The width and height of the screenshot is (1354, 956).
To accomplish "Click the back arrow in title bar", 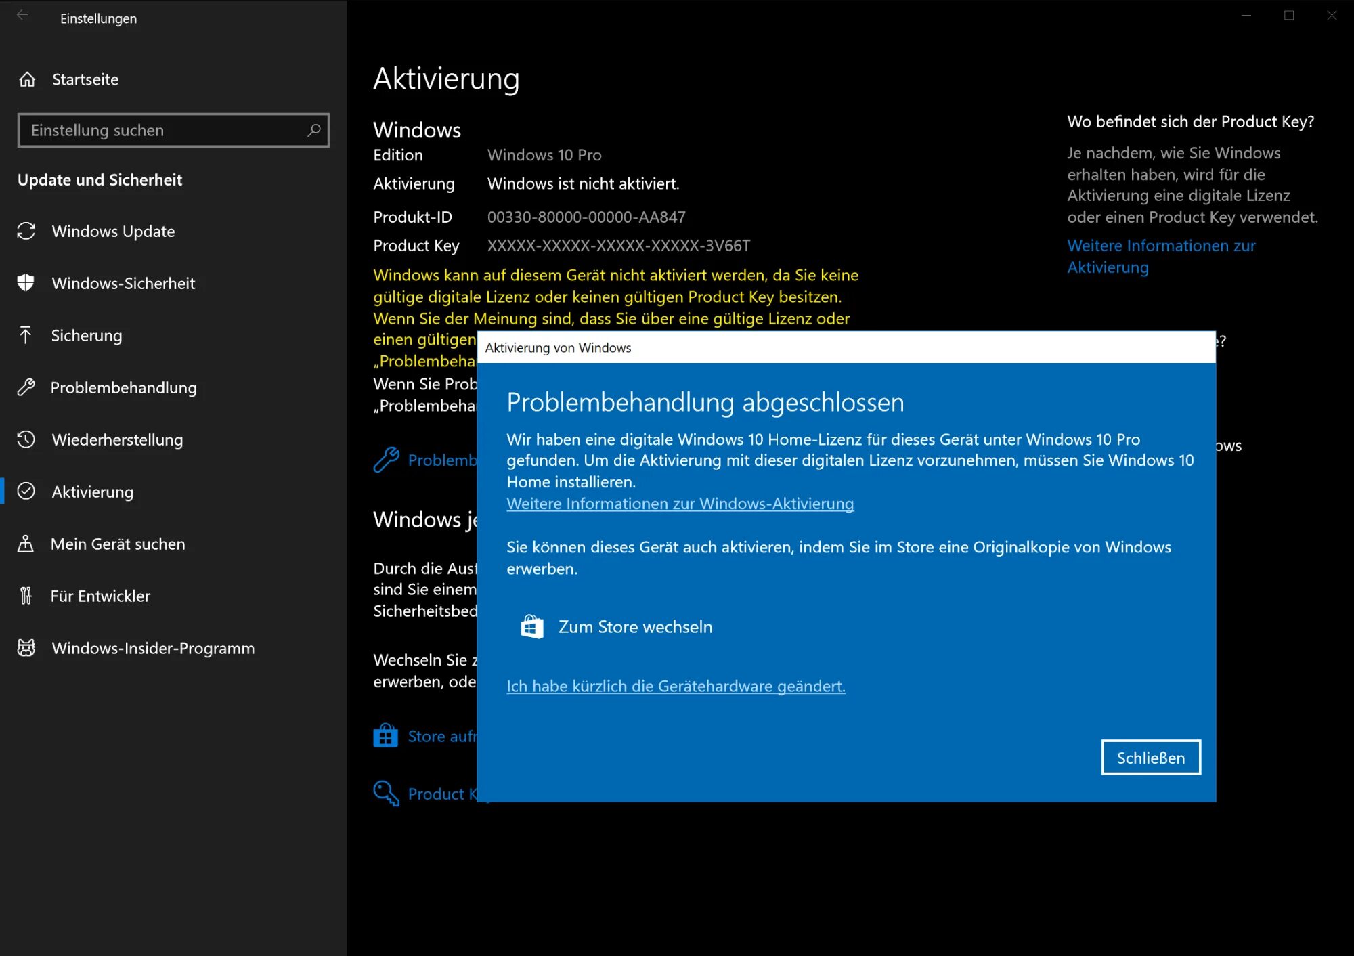I will (22, 15).
